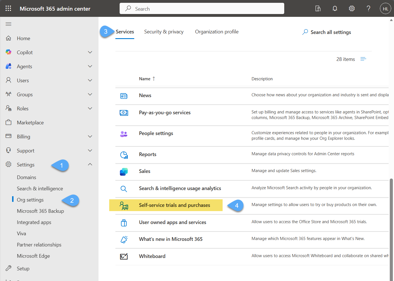This screenshot has width=394, height=281.
Task: Click the Description column header
Action: click(x=262, y=79)
